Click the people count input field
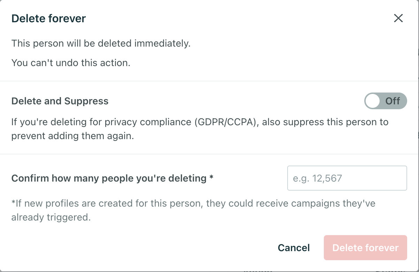This screenshot has width=419, height=272. tap(347, 178)
